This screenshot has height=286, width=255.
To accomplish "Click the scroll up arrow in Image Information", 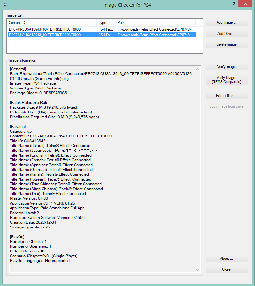I will pyautogui.click(x=197, y=69).
